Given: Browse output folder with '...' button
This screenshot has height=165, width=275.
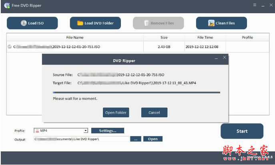Looking at the screenshot, I should click(x=136, y=139).
